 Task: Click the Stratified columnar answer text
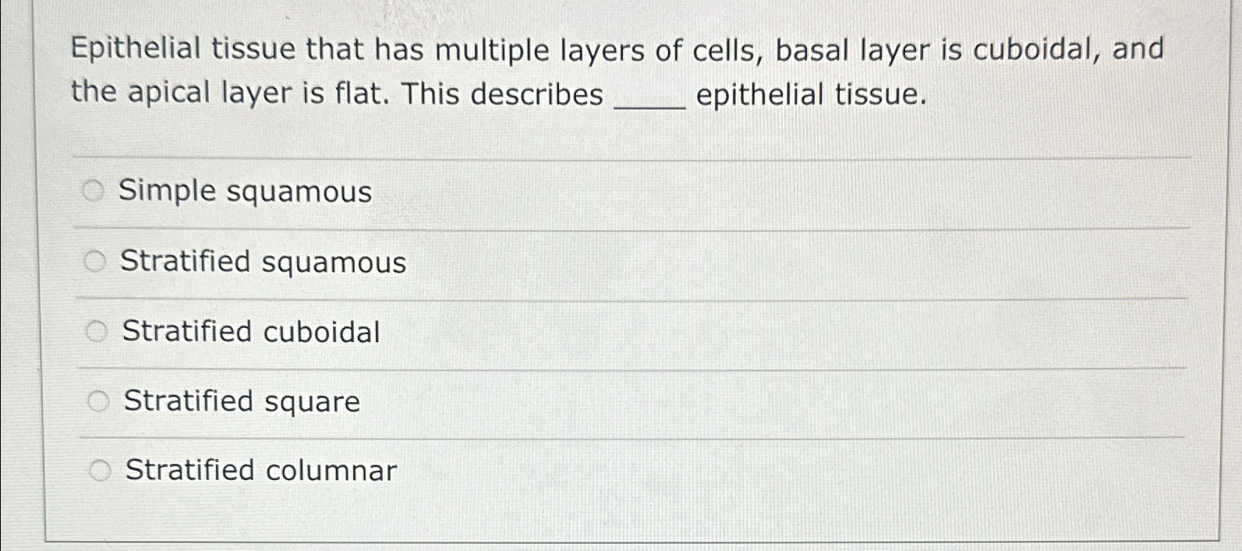[x=259, y=471]
